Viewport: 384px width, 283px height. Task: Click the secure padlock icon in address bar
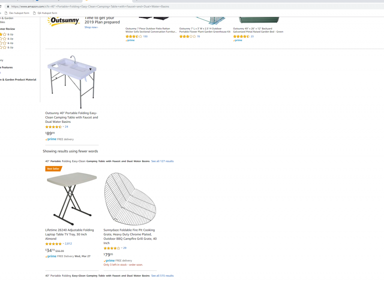(x=8, y=6)
